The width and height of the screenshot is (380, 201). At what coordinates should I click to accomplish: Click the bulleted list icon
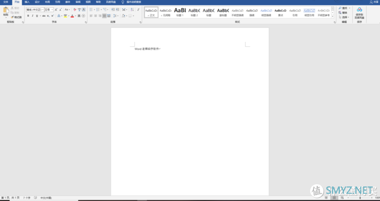[x=91, y=9]
